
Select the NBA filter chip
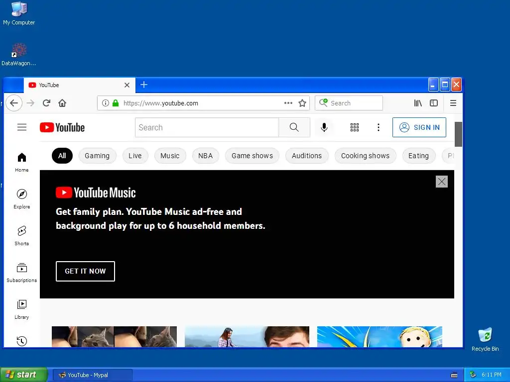coord(206,156)
